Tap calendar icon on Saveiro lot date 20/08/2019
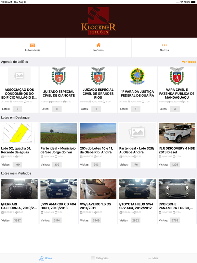Viewport: 197px width, 263px height. pyautogui.click(x=81, y=212)
